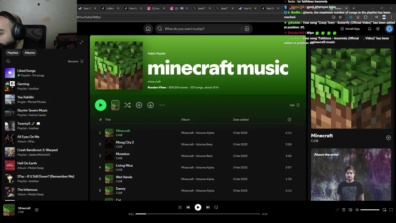Add Minecraft to library in right panel
Viewport: 396px width, 223px height.
(x=389, y=138)
